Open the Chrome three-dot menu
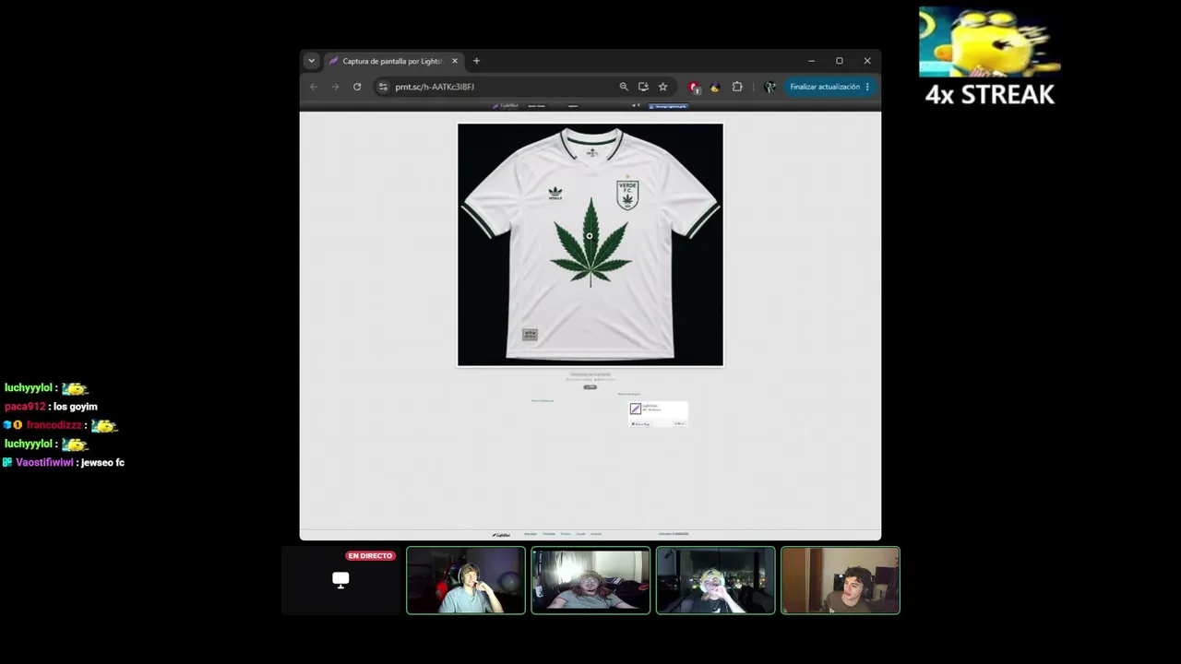1181x664 pixels. coord(867,87)
